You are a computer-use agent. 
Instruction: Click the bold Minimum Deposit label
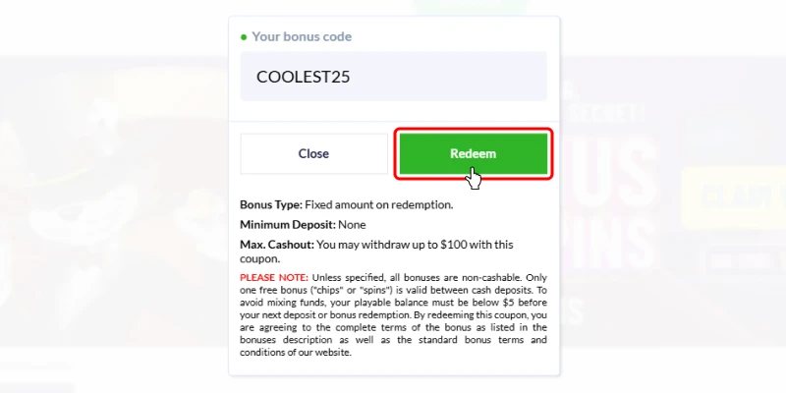[x=288, y=225]
